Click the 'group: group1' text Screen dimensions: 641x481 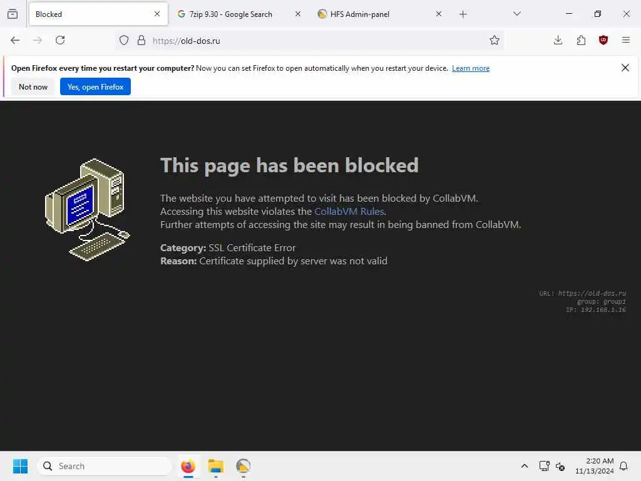coord(601,301)
